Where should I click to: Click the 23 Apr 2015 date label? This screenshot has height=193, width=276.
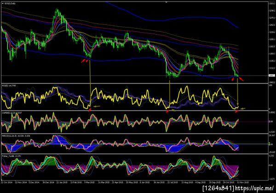point(118,182)
